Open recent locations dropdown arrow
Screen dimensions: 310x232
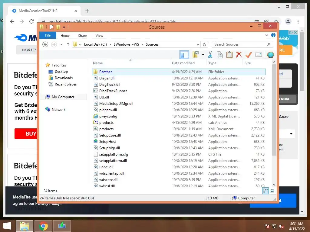[61, 44]
